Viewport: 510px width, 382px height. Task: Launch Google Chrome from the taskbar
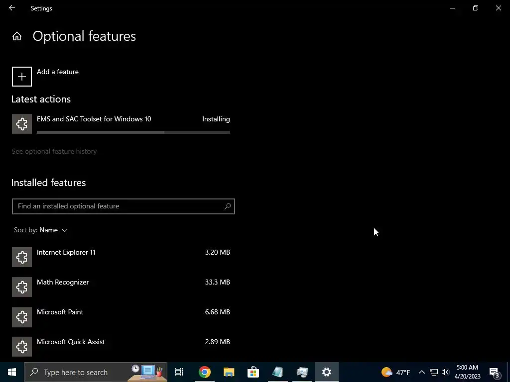coord(205,372)
